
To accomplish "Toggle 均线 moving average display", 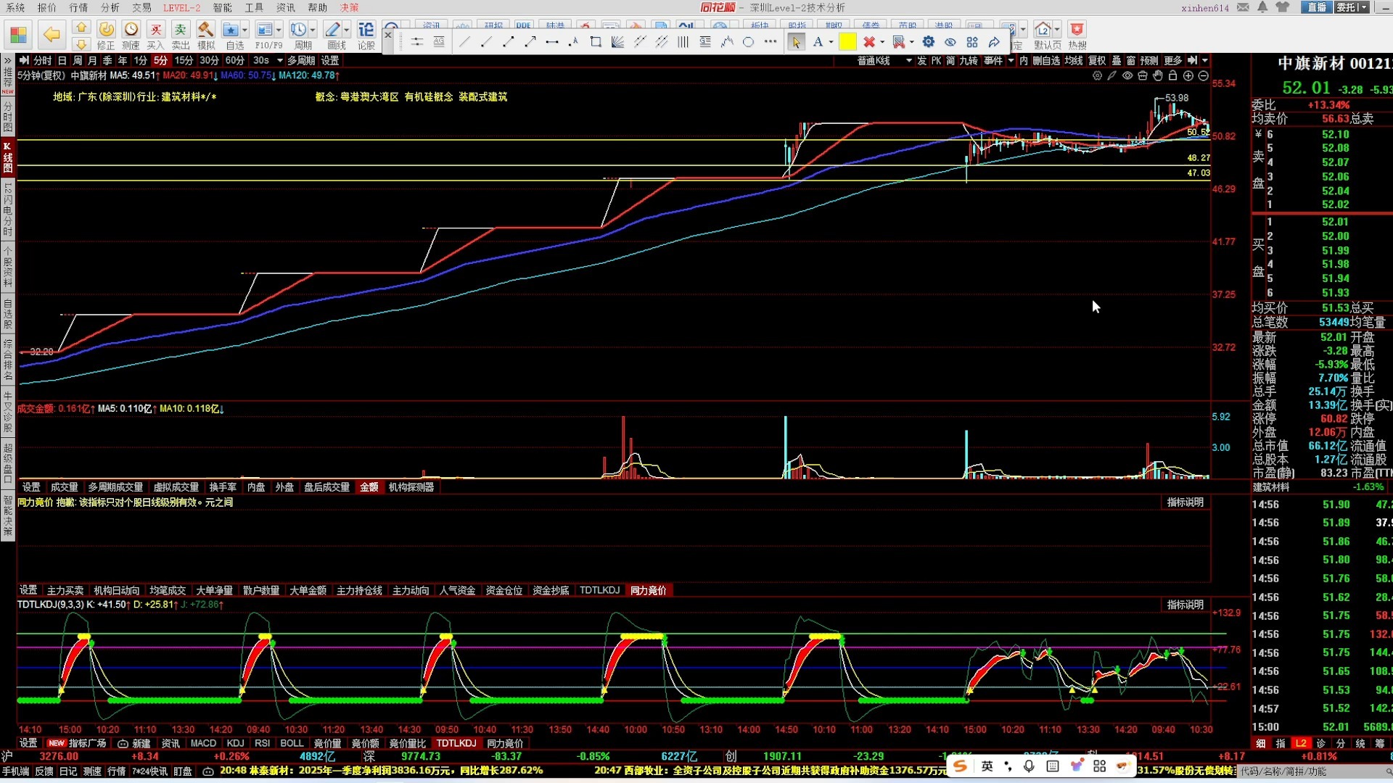I will tap(1074, 61).
